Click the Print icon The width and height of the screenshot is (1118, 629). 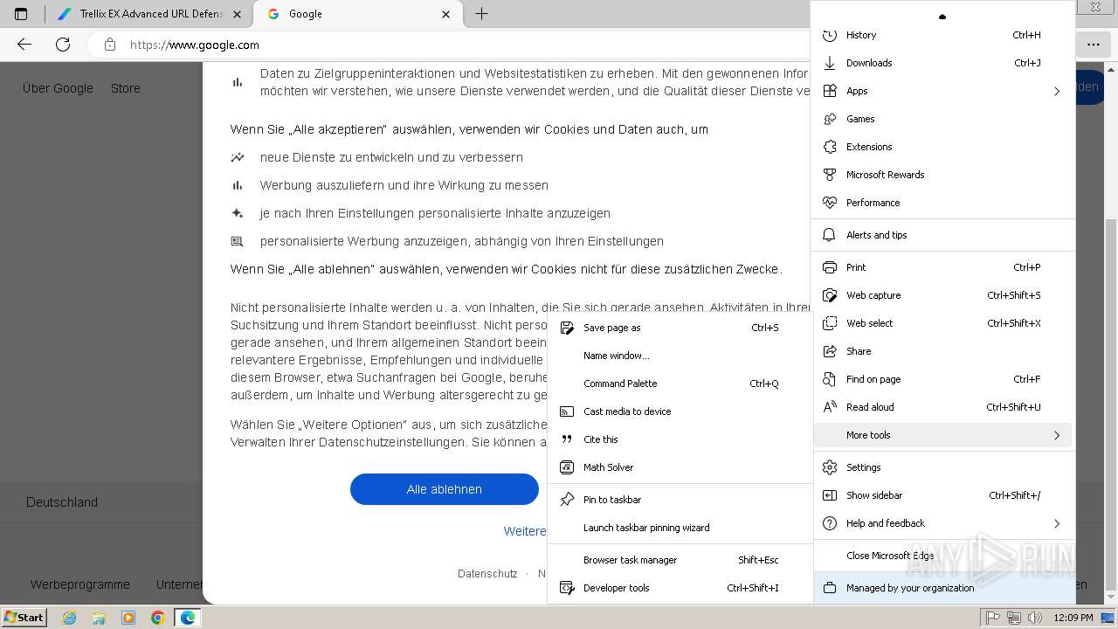[830, 267]
